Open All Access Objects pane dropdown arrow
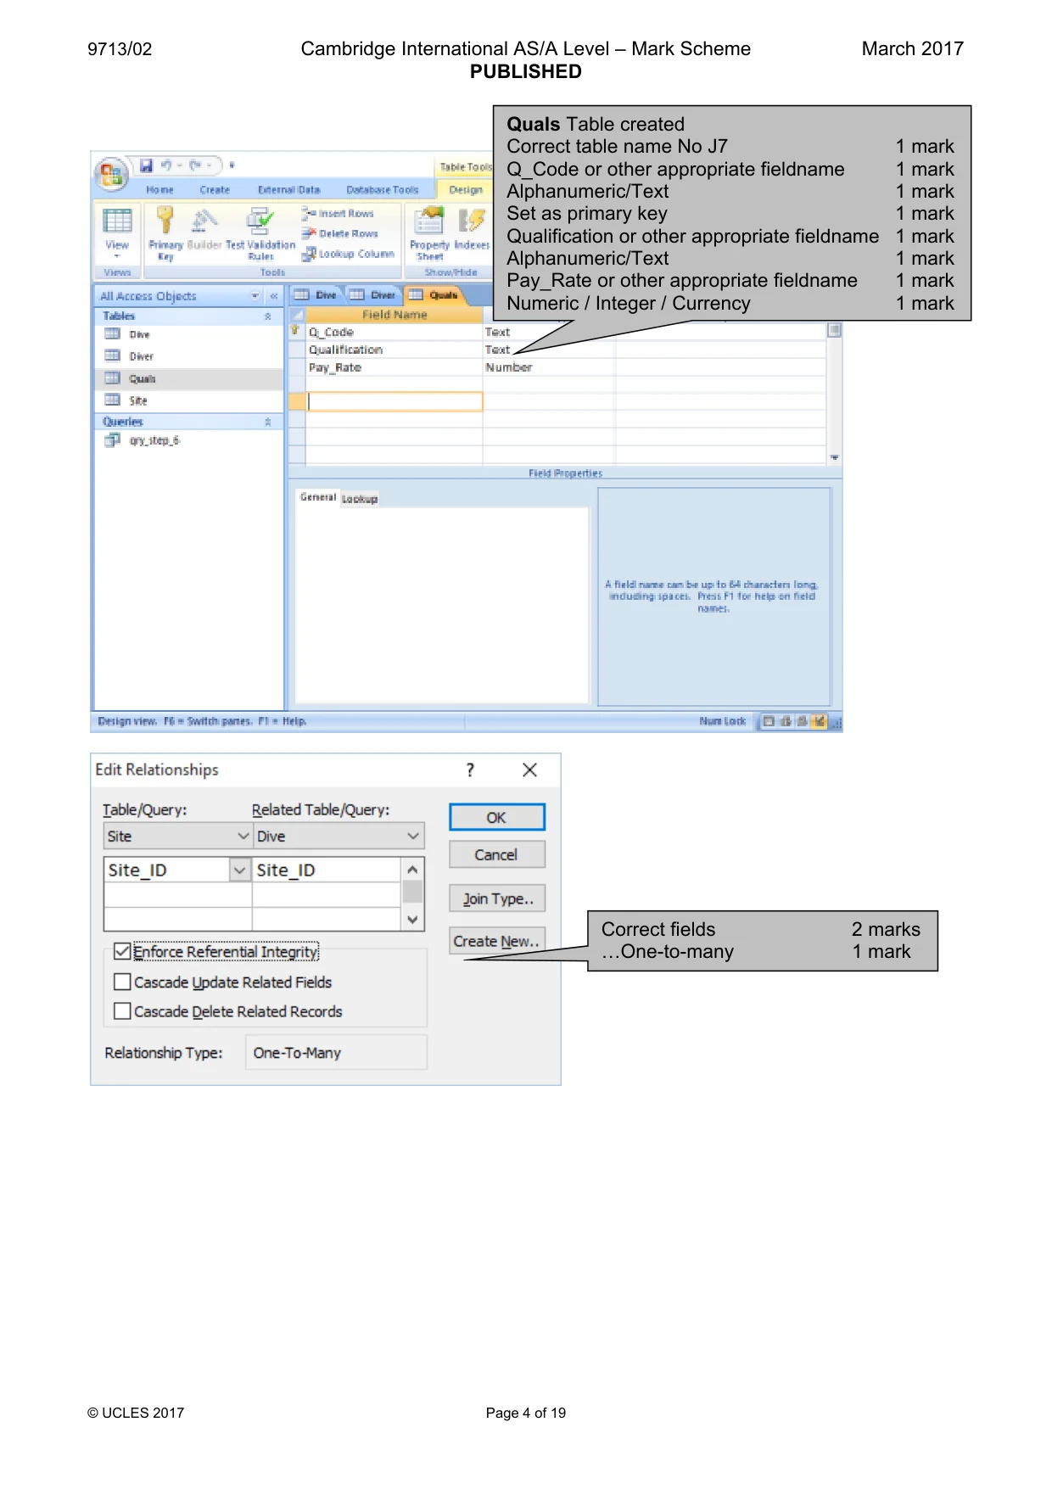 click(x=255, y=296)
